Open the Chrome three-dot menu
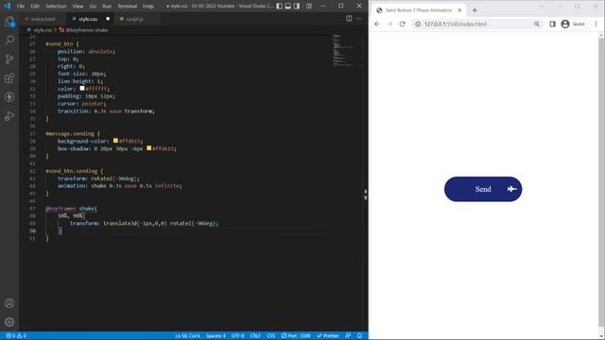 click(596, 24)
